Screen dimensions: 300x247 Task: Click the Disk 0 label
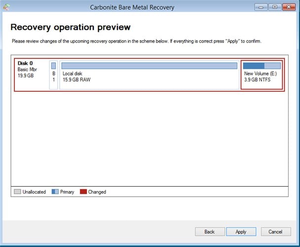click(x=25, y=63)
